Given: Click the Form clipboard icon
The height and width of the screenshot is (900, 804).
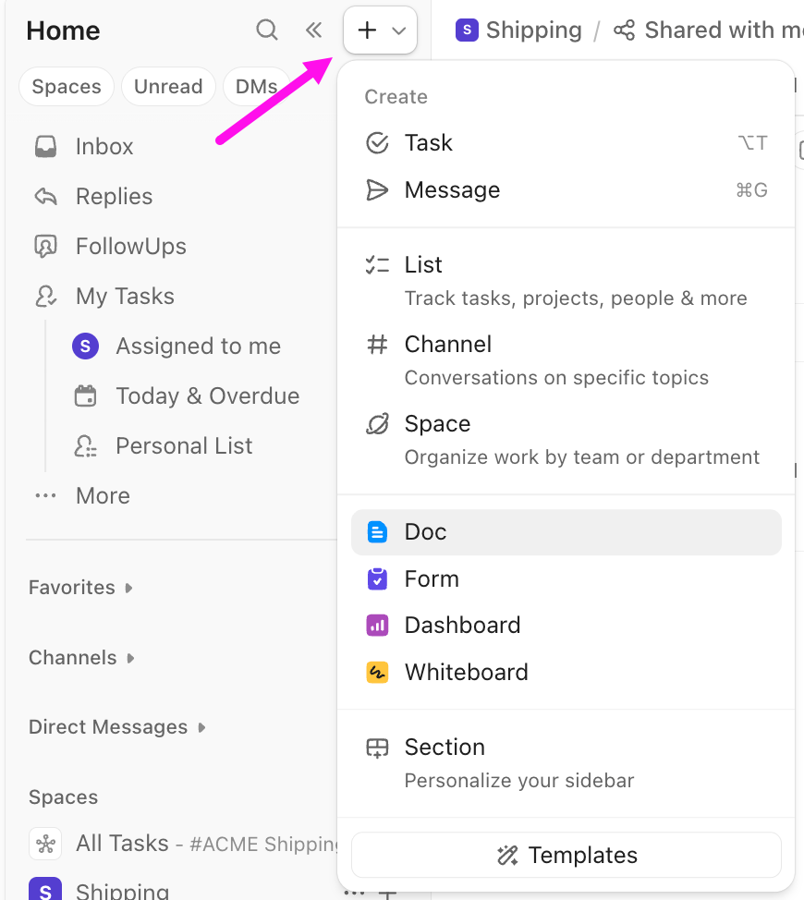Looking at the screenshot, I should (377, 578).
